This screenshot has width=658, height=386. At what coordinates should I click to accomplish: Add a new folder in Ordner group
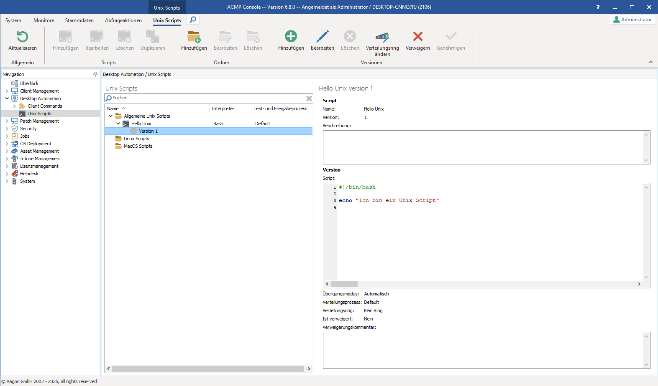point(194,37)
